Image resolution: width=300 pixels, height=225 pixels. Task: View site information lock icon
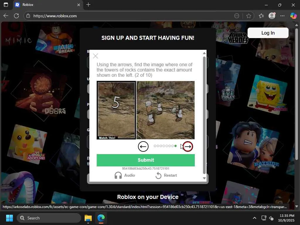click(28, 16)
